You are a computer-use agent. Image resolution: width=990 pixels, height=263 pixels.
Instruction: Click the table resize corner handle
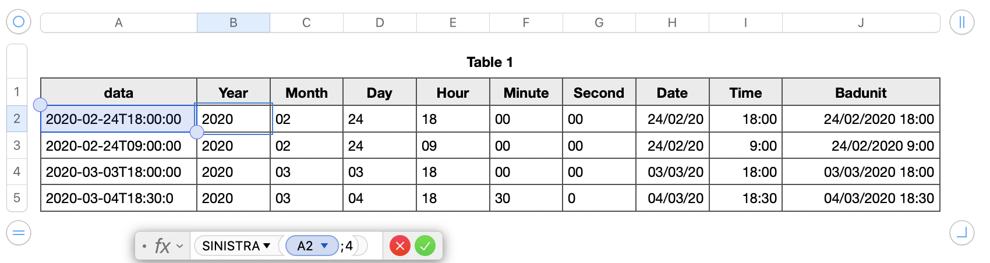(961, 233)
